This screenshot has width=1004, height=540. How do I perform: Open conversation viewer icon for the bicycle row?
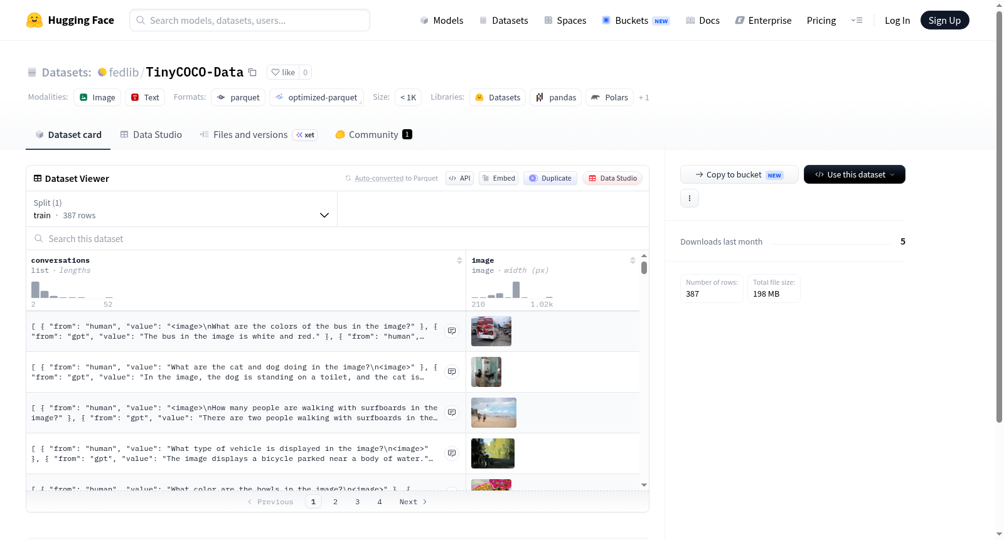coord(452,453)
